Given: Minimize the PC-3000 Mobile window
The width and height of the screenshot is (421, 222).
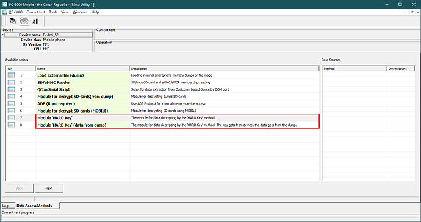Looking at the screenshot, I should (x=387, y=4).
